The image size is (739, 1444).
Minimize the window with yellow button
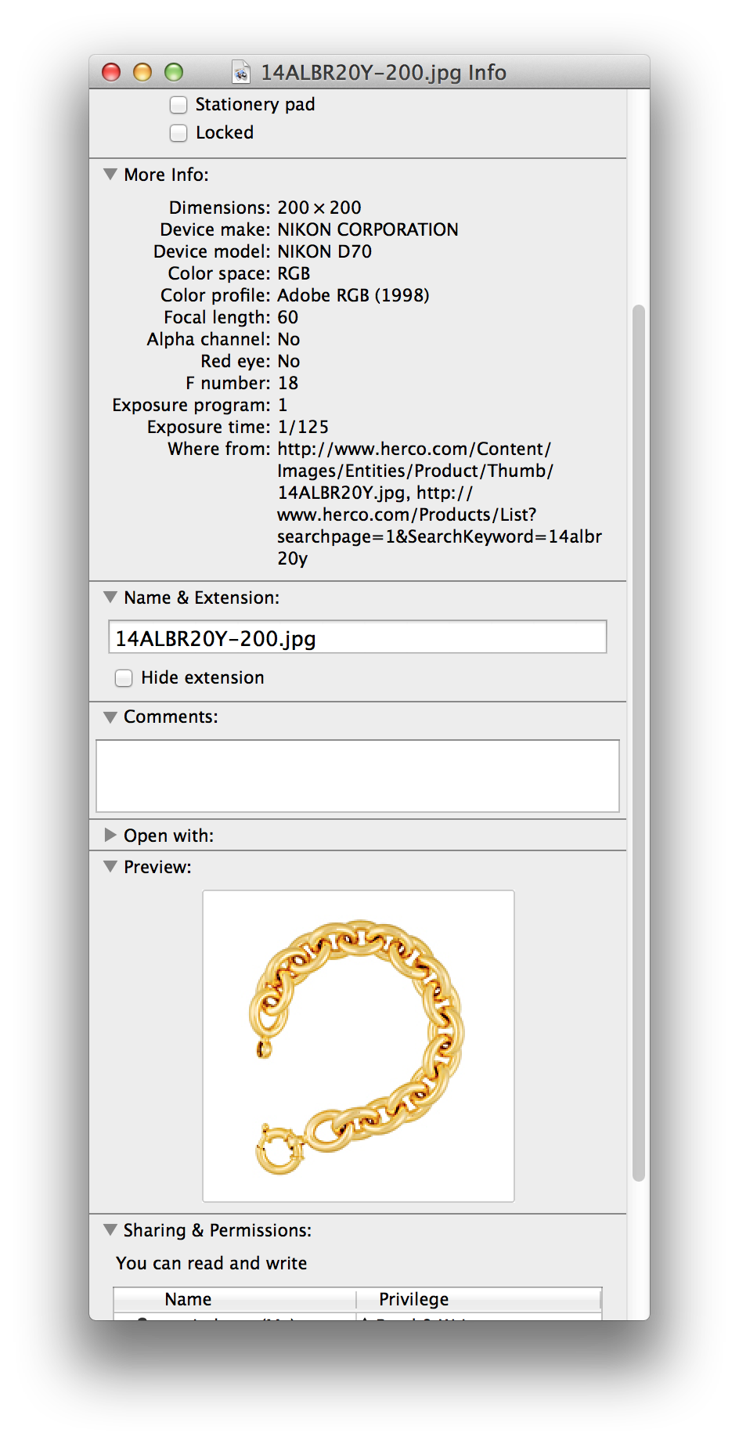coord(142,72)
